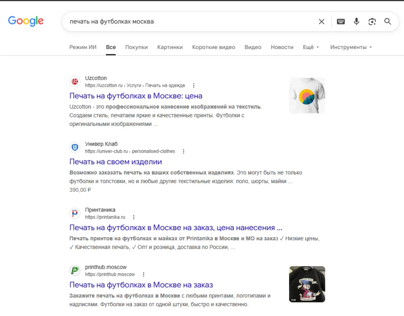The height and width of the screenshot is (316, 404).
Task: Open search by image camera icon
Action: pyautogui.click(x=372, y=22)
